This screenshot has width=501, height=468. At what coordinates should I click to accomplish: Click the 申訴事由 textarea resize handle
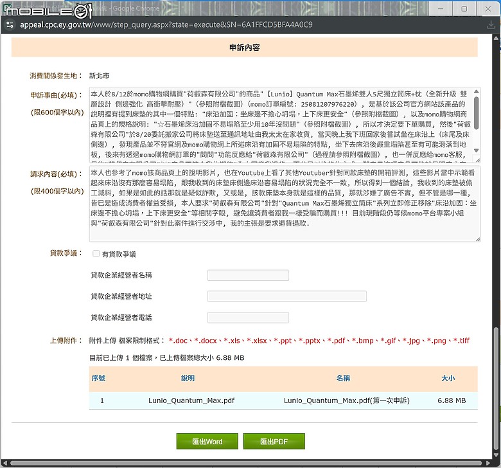[477, 159]
